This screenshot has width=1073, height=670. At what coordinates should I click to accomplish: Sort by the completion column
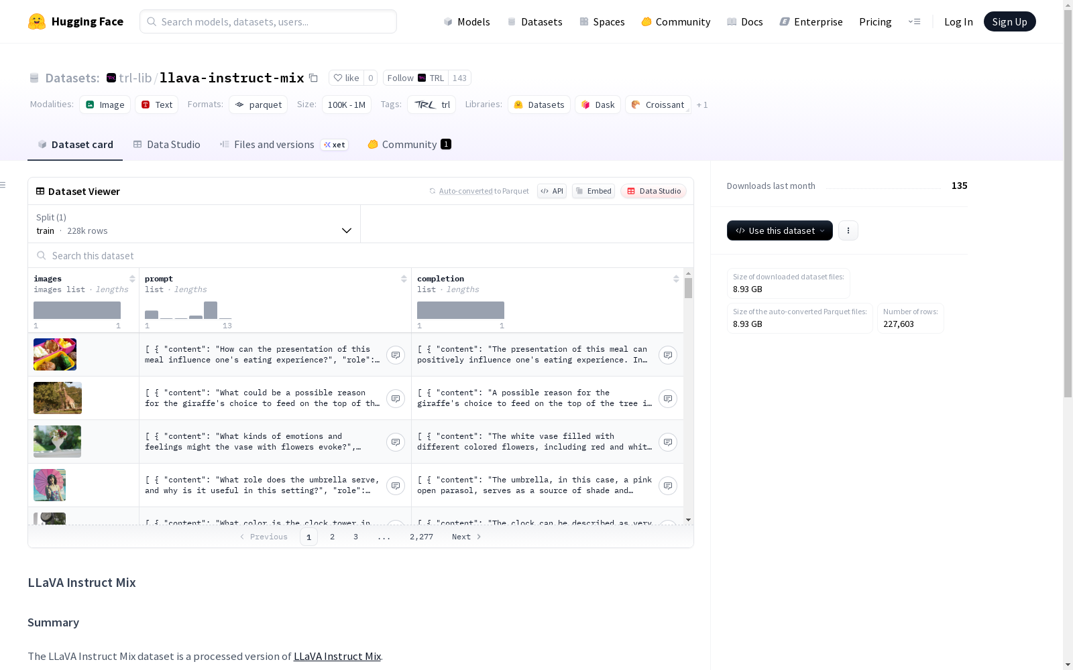click(x=676, y=279)
